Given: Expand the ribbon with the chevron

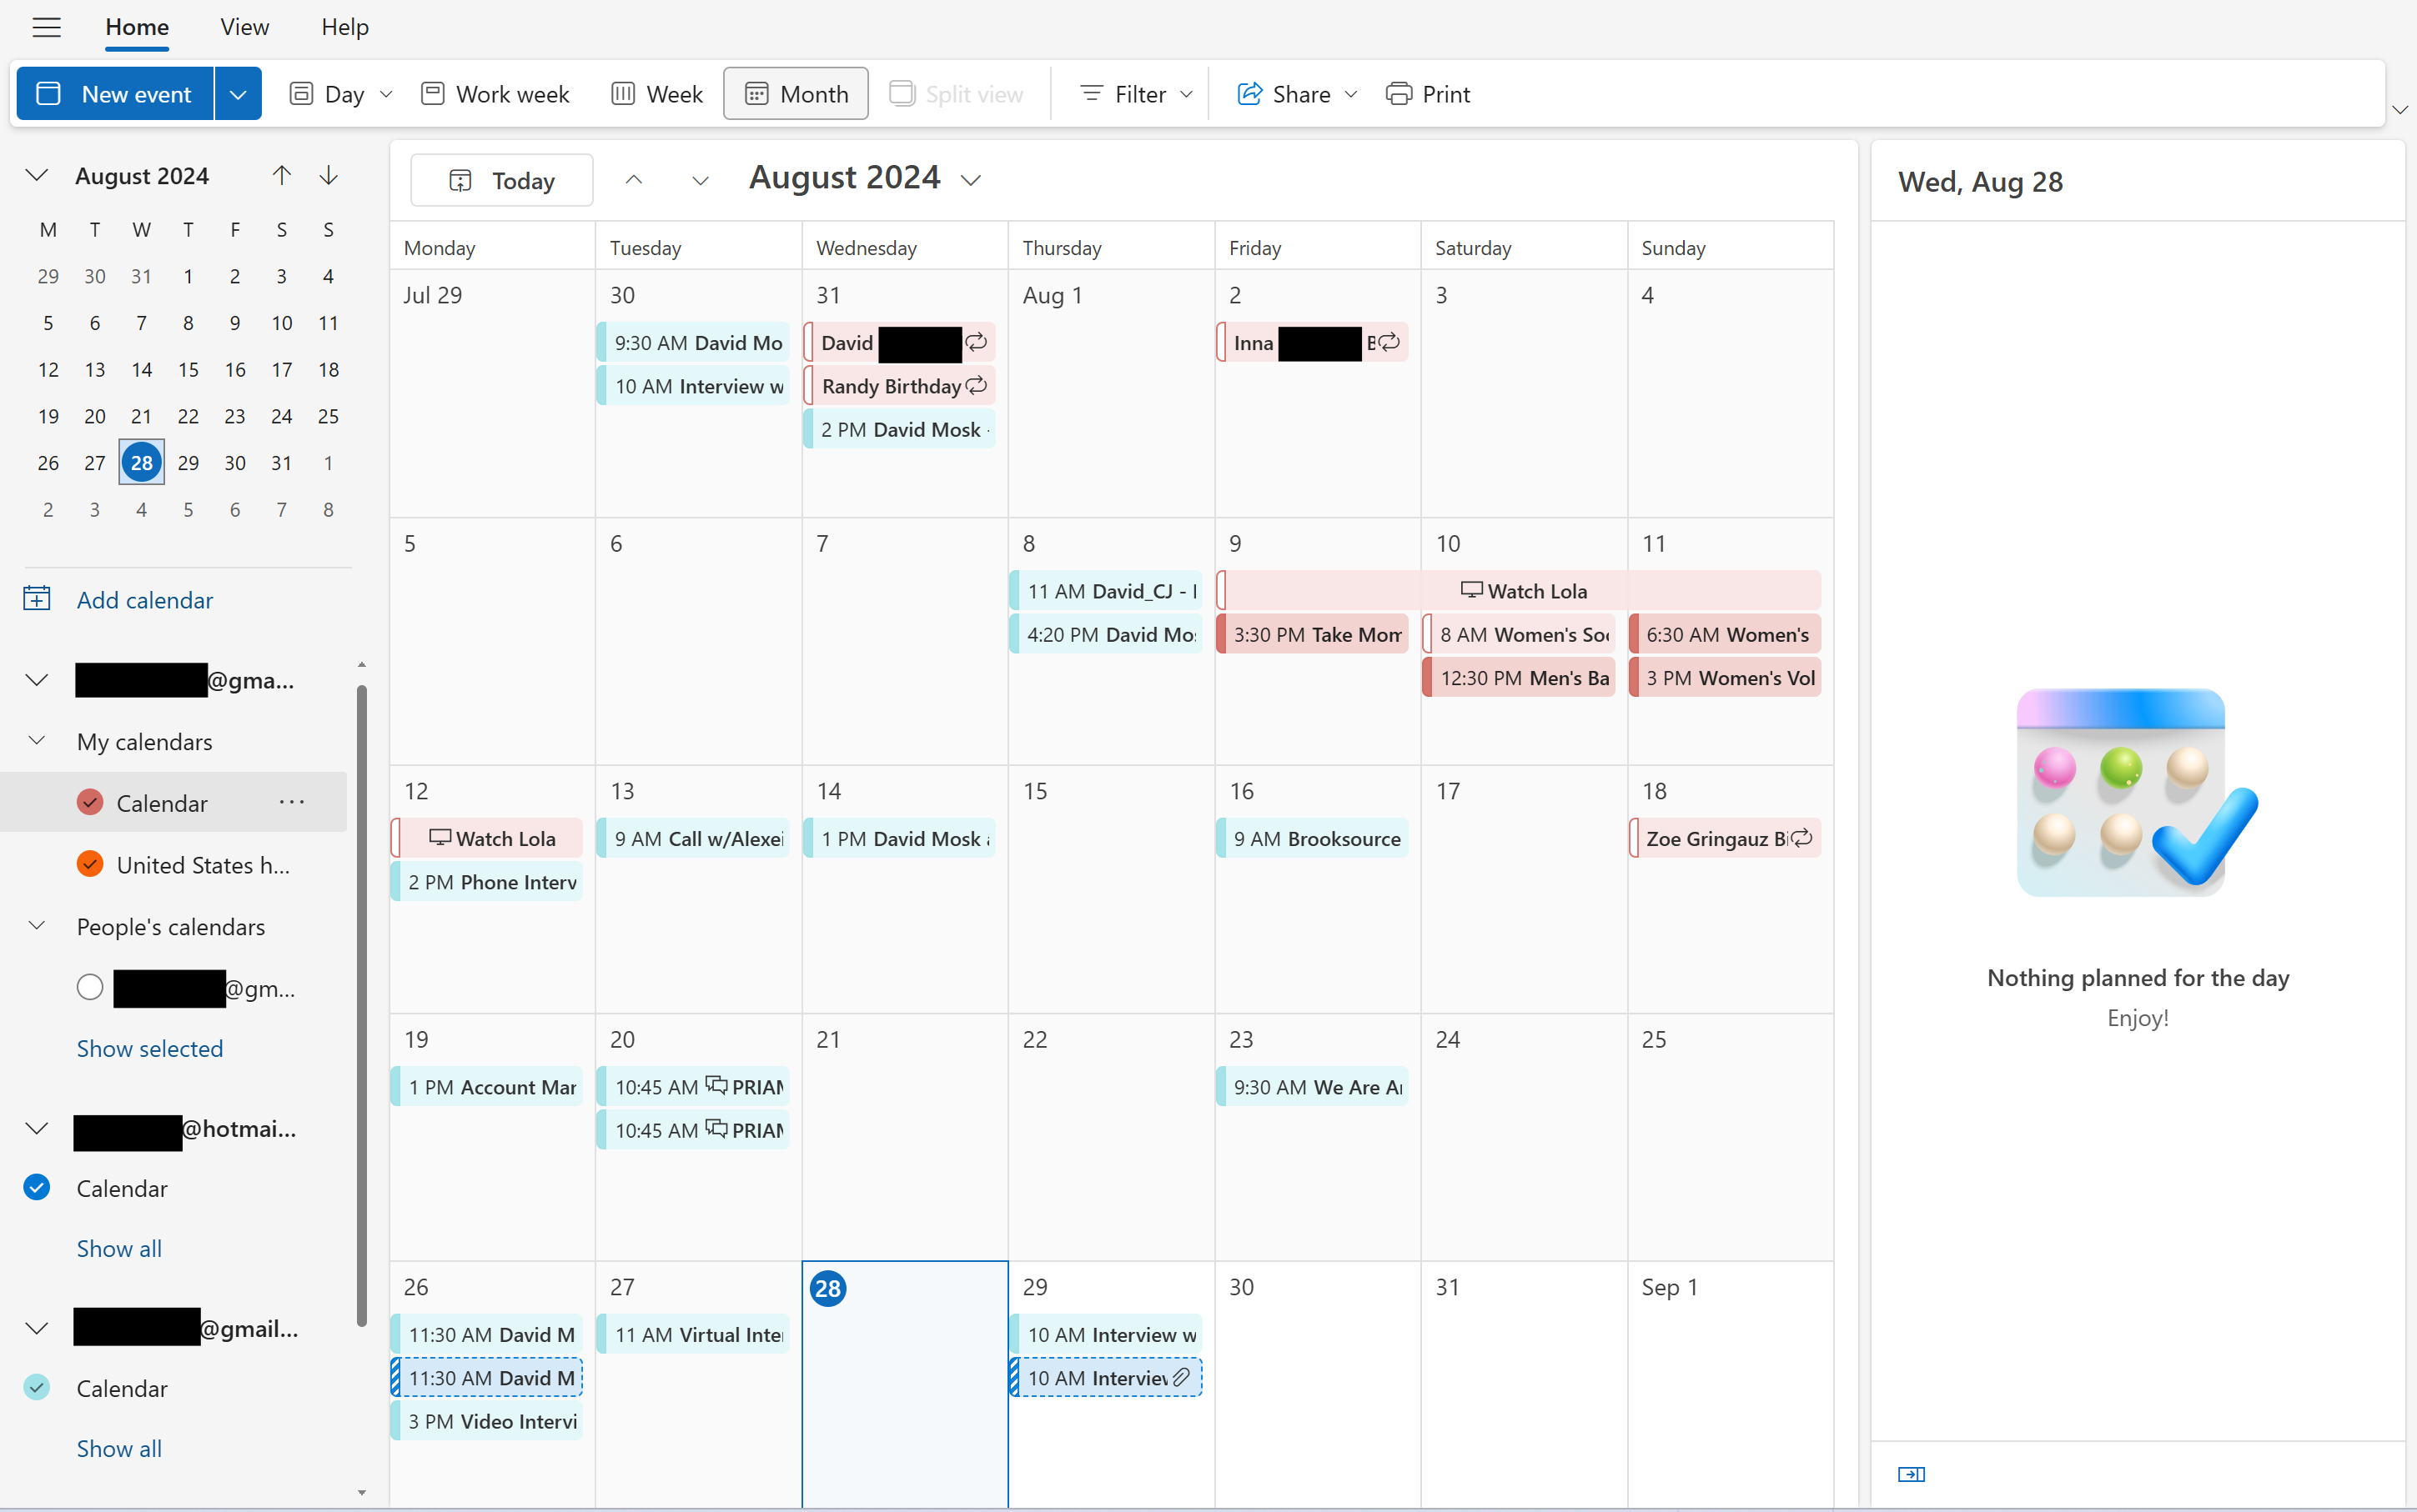Looking at the screenshot, I should (2400, 109).
